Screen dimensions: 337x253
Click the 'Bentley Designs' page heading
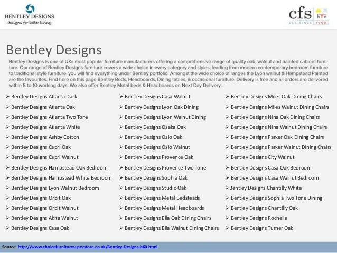coord(54,50)
